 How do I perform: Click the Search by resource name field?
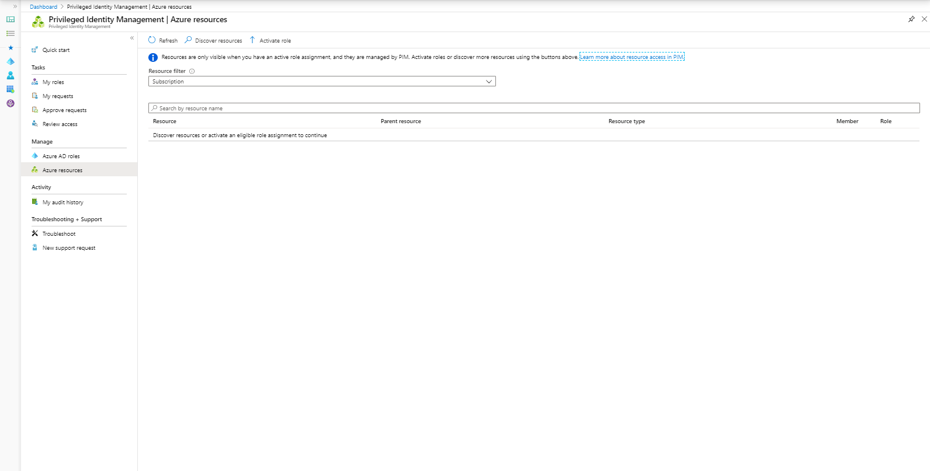click(534, 108)
